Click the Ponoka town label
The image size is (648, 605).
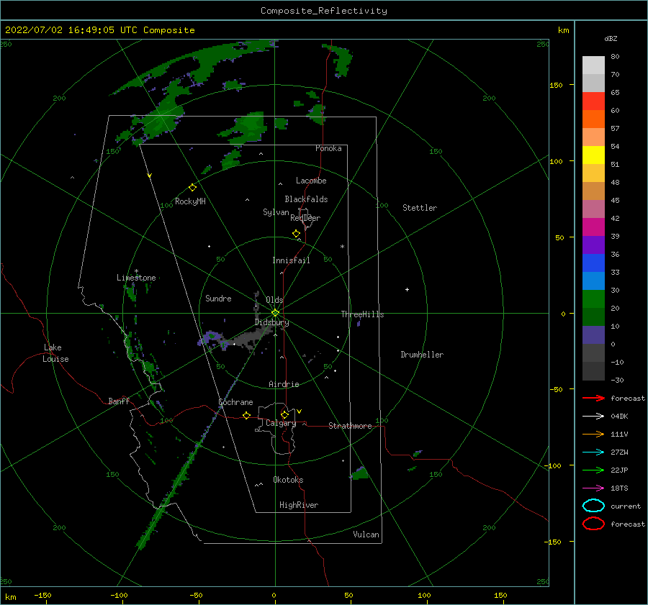pos(328,148)
